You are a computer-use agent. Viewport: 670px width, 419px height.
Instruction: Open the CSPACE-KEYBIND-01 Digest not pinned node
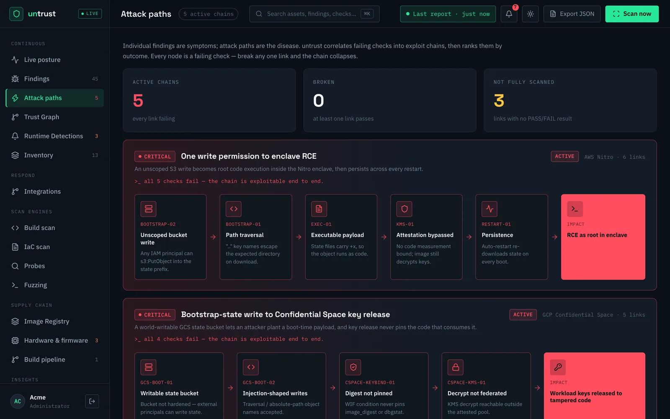384,386
